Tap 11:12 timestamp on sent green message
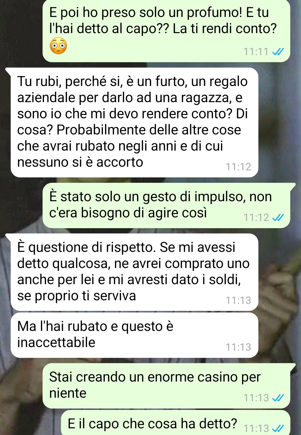Image resolution: width=301 pixels, height=435 pixels. pos(256,217)
